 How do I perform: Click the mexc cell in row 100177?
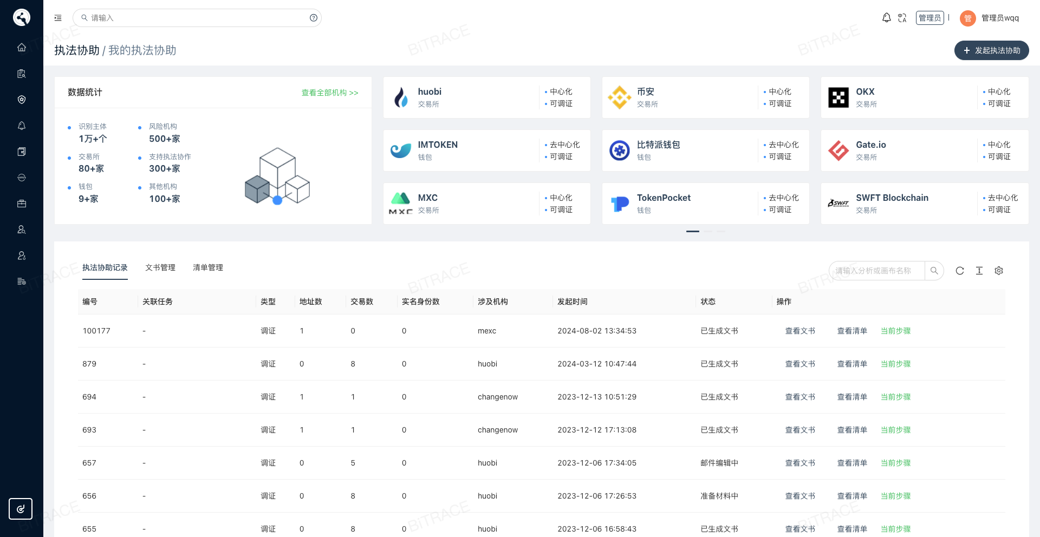pyautogui.click(x=487, y=331)
